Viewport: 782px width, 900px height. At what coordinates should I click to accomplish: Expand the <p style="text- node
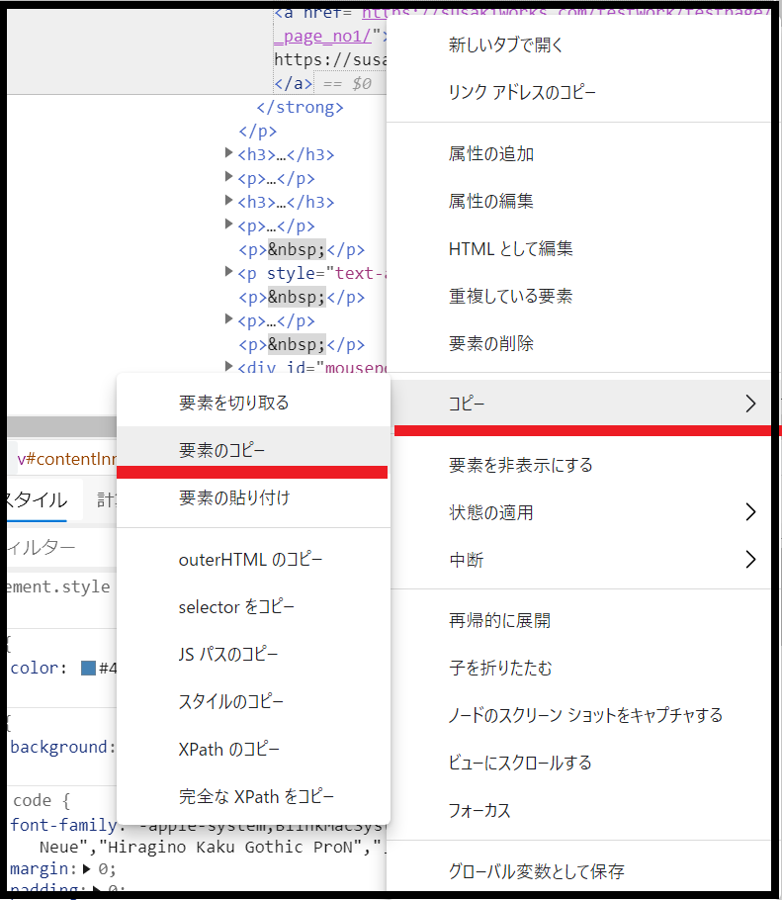pyautogui.click(x=229, y=272)
